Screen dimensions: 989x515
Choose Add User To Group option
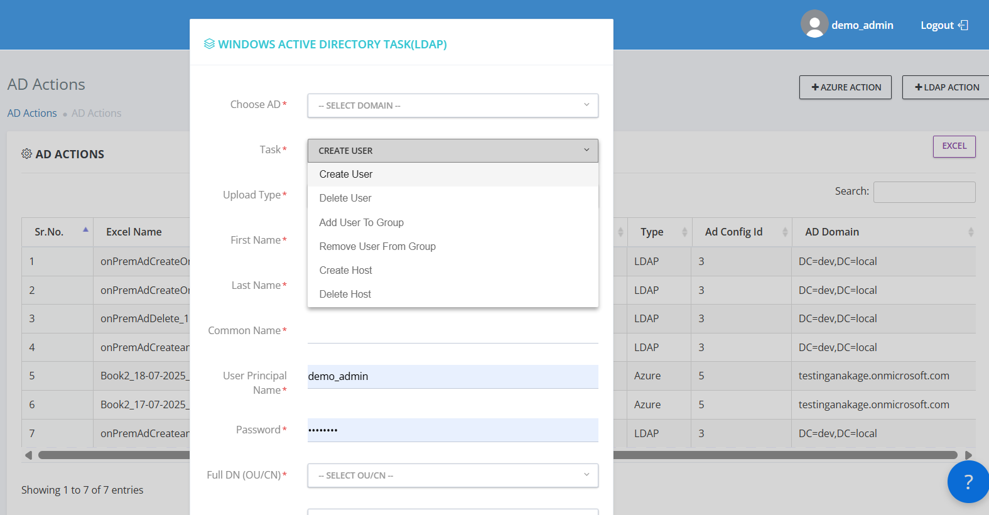pyautogui.click(x=361, y=222)
